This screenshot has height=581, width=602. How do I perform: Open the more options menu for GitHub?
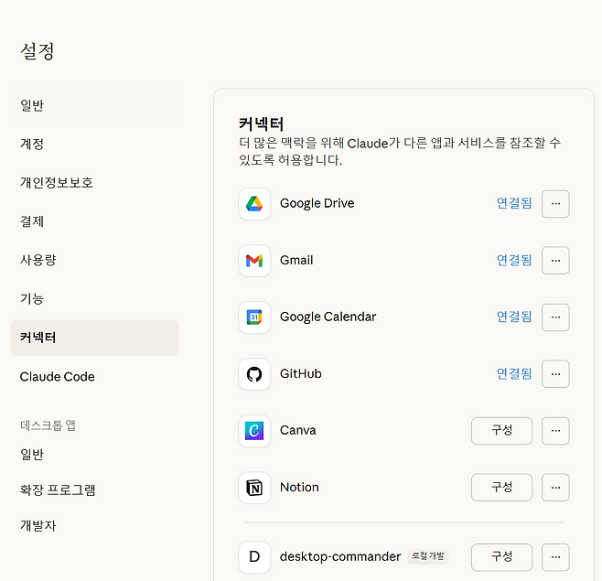555,374
